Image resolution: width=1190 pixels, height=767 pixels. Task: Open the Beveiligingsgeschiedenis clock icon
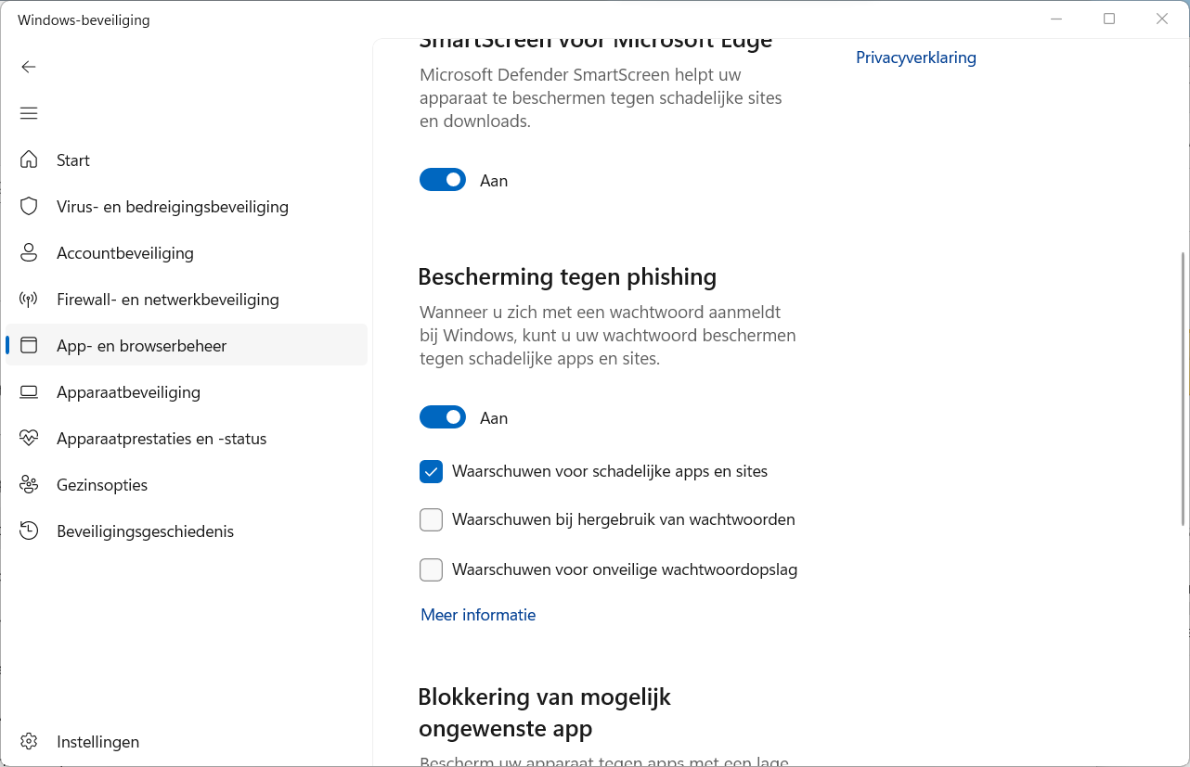point(29,531)
